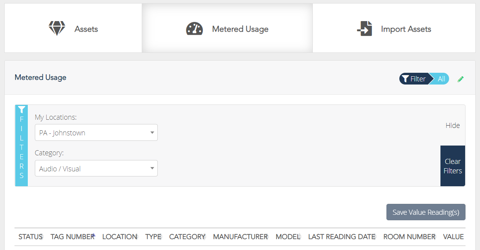Click the My Locations label
Viewport: 480px width, 250px height.
pos(56,117)
